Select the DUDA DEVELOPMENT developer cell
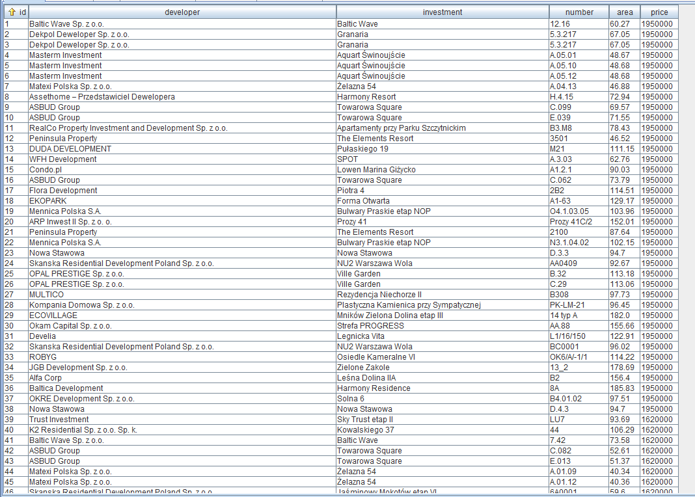 70,149
